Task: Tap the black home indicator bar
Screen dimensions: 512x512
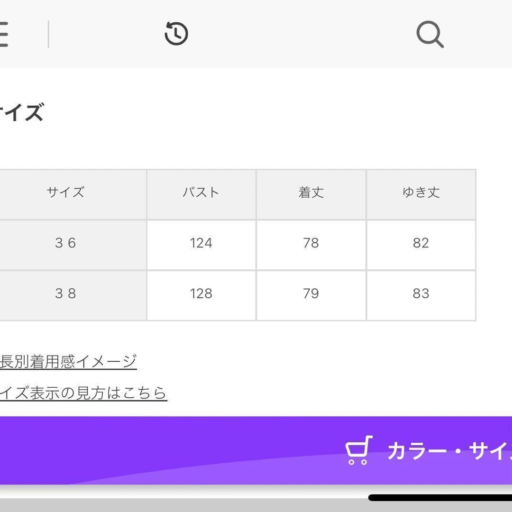Action: (440, 498)
